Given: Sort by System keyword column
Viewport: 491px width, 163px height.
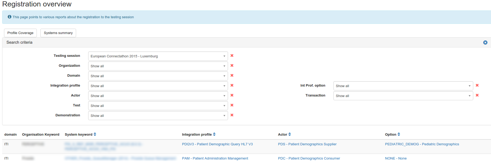Looking at the screenshot, I should pyautogui.click(x=95, y=135).
